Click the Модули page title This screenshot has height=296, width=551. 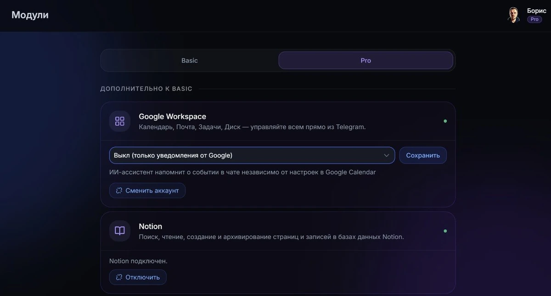[x=30, y=15]
